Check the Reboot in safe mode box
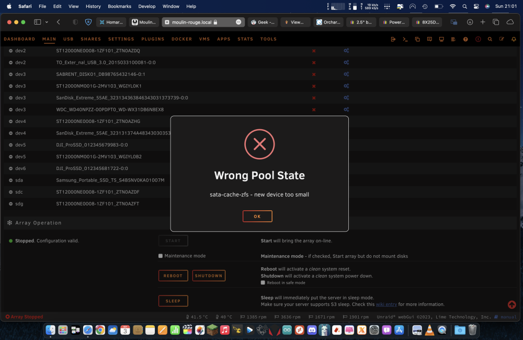Viewport: 523px width, 340px height. click(263, 282)
